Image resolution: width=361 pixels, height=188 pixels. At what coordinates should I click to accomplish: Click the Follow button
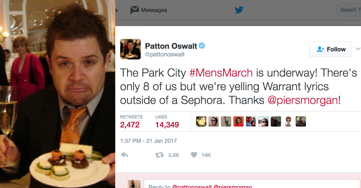pos(331,49)
